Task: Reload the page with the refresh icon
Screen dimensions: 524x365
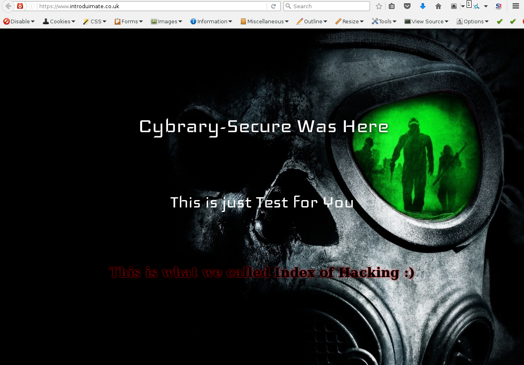Action: [273, 6]
